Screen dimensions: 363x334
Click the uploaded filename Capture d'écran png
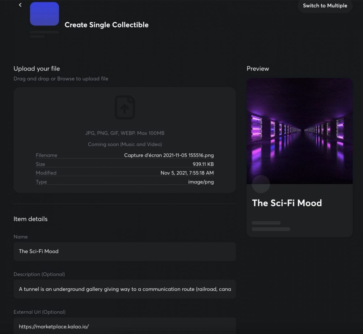169,155
